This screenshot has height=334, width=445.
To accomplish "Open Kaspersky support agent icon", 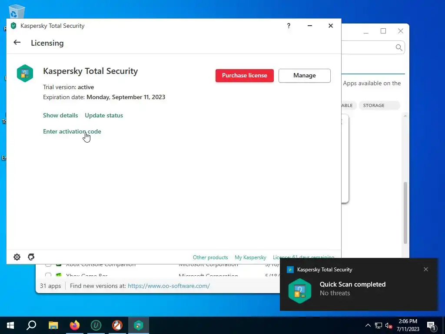I will tap(31, 257).
